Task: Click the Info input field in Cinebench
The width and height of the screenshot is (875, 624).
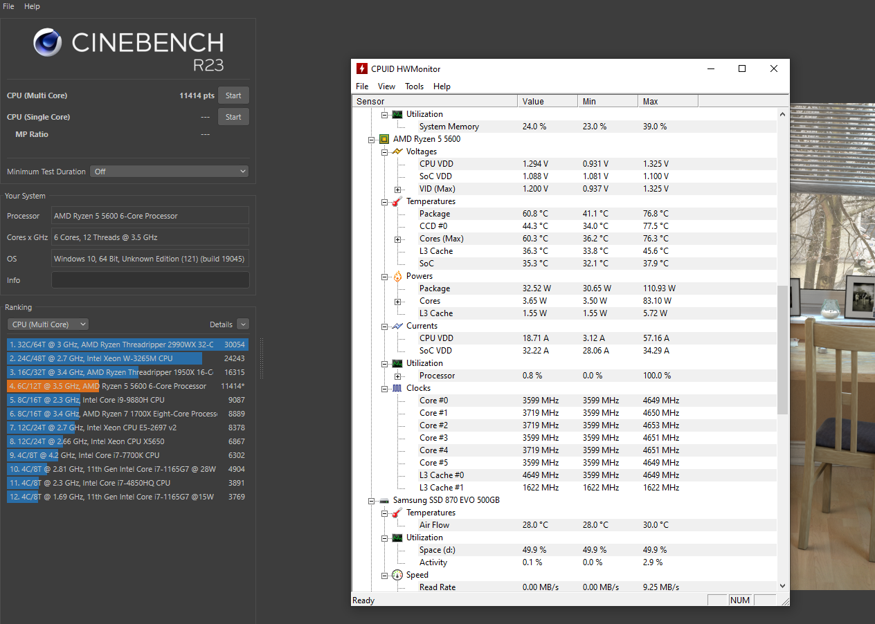Action: coord(150,280)
